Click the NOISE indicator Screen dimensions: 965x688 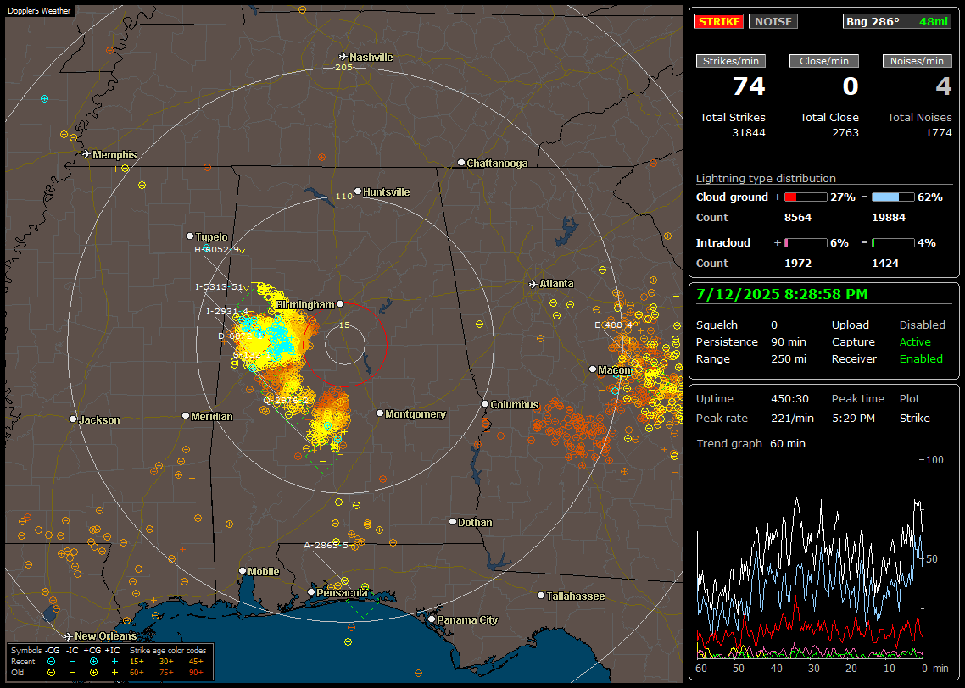pyautogui.click(x=773, y=21)
